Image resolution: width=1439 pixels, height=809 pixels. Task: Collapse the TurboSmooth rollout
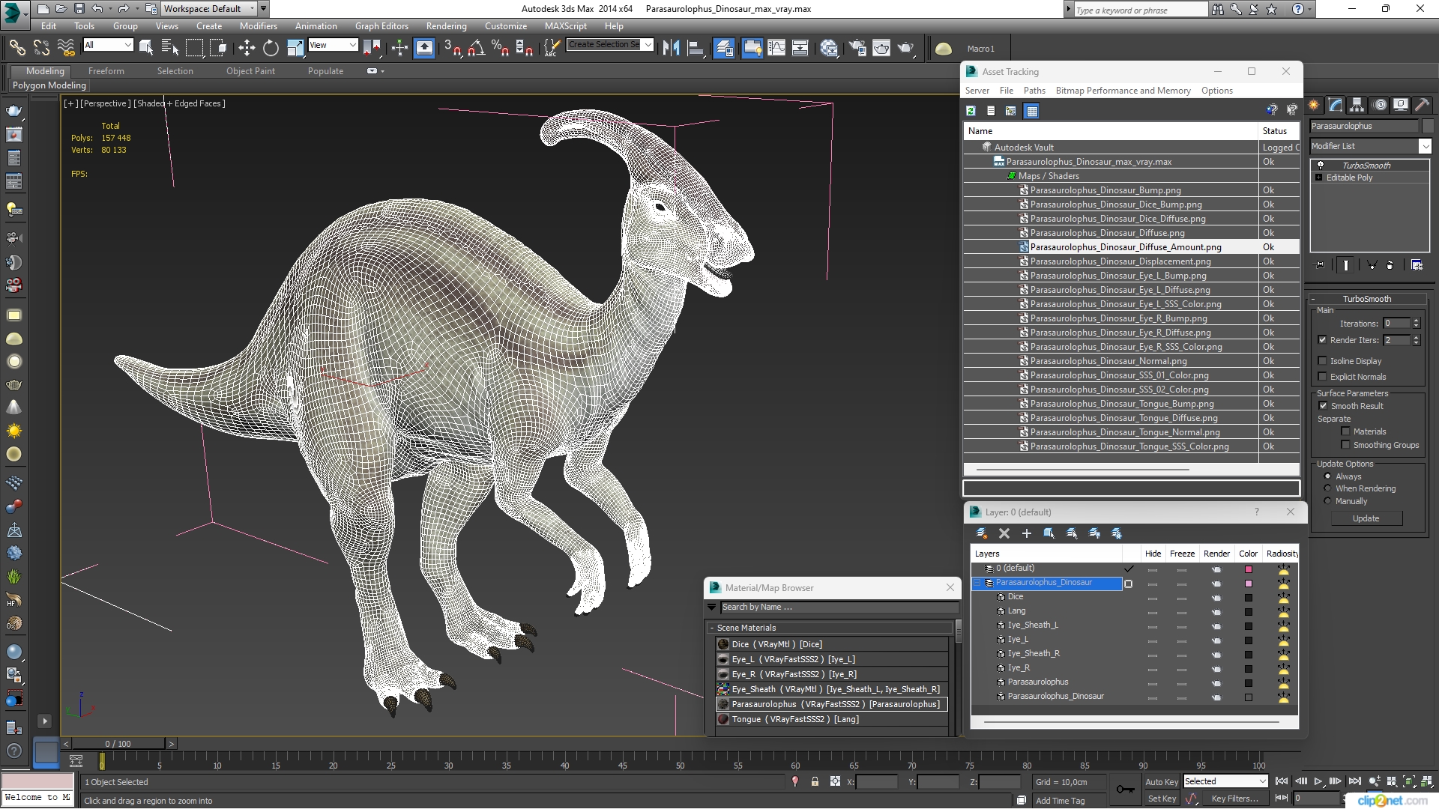(1314, 299)
